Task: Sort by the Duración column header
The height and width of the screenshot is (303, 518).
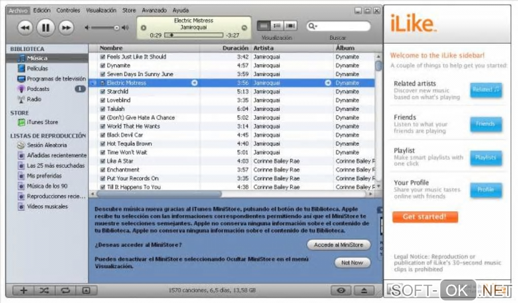Action: pos(225,48)
